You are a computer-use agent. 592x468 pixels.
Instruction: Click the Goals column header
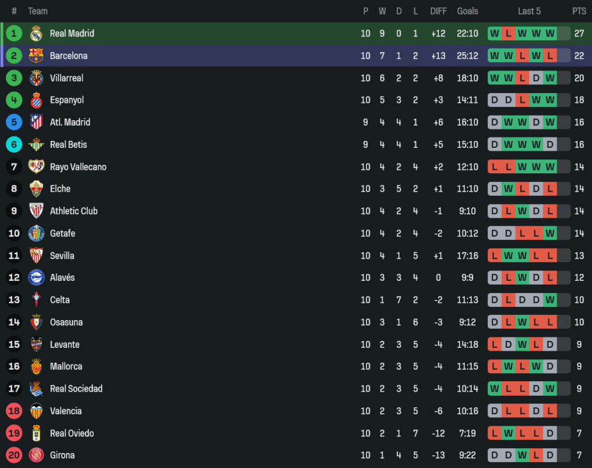click(x=467, y=11)
